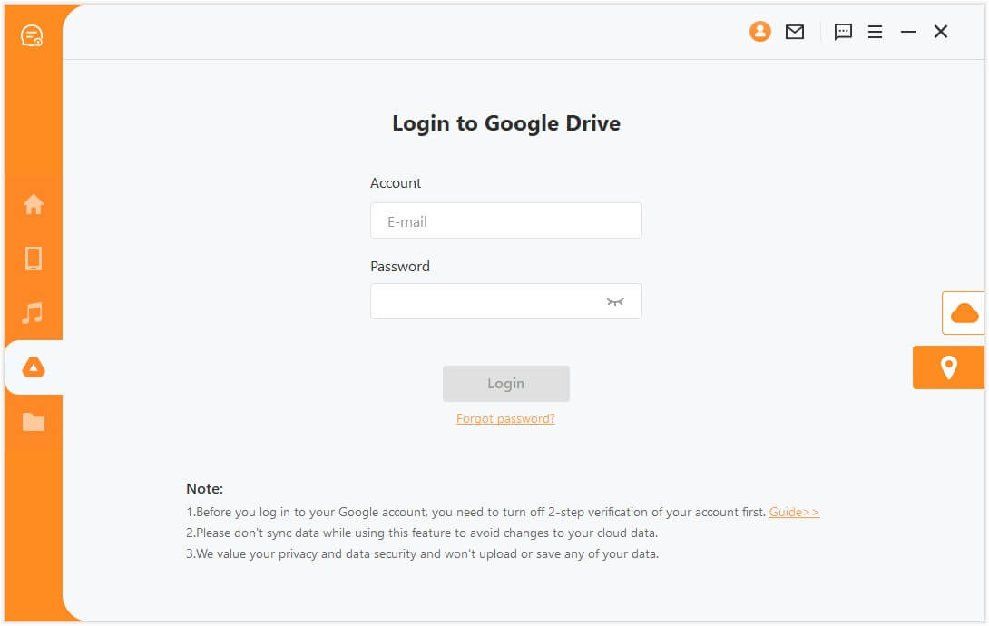Open the file manager icon in sidebar

pyautogui.click(x=34, y=420)
